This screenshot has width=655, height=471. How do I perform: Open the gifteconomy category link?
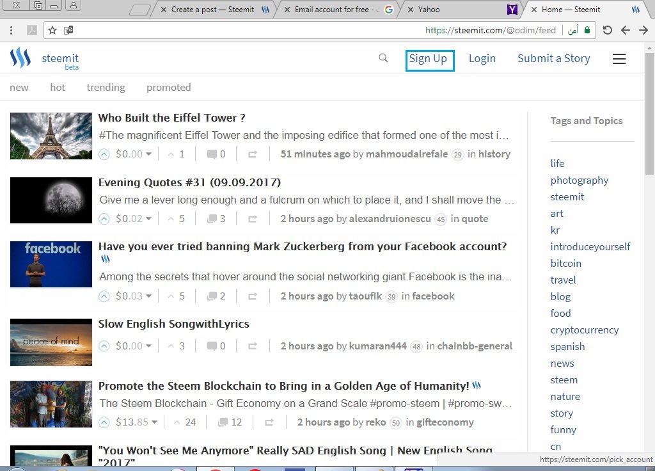[x=445, y=422]
